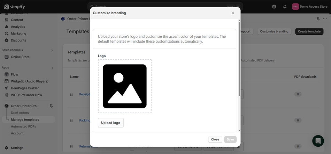The height and width of the screenshot is (154, 331).
Task: Click the Upload logo button
Action: pos(110,123)
